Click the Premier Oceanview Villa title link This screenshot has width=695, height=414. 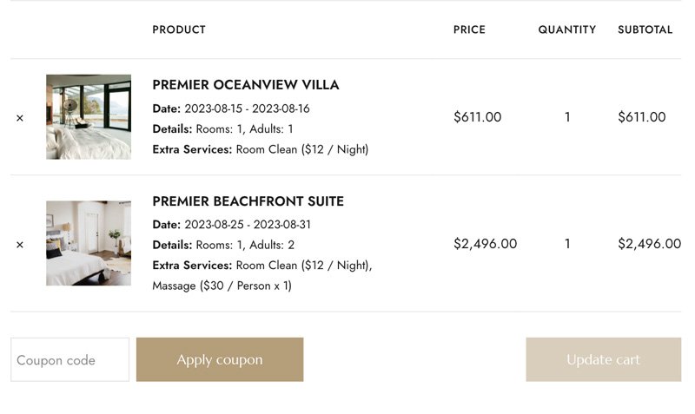[246, 85]
